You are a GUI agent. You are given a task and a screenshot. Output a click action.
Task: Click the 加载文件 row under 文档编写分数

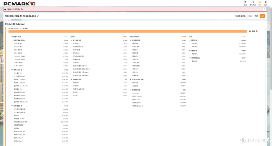tap(100, 83)
